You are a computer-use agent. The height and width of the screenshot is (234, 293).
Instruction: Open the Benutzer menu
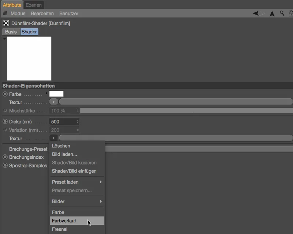coord(69,14)
